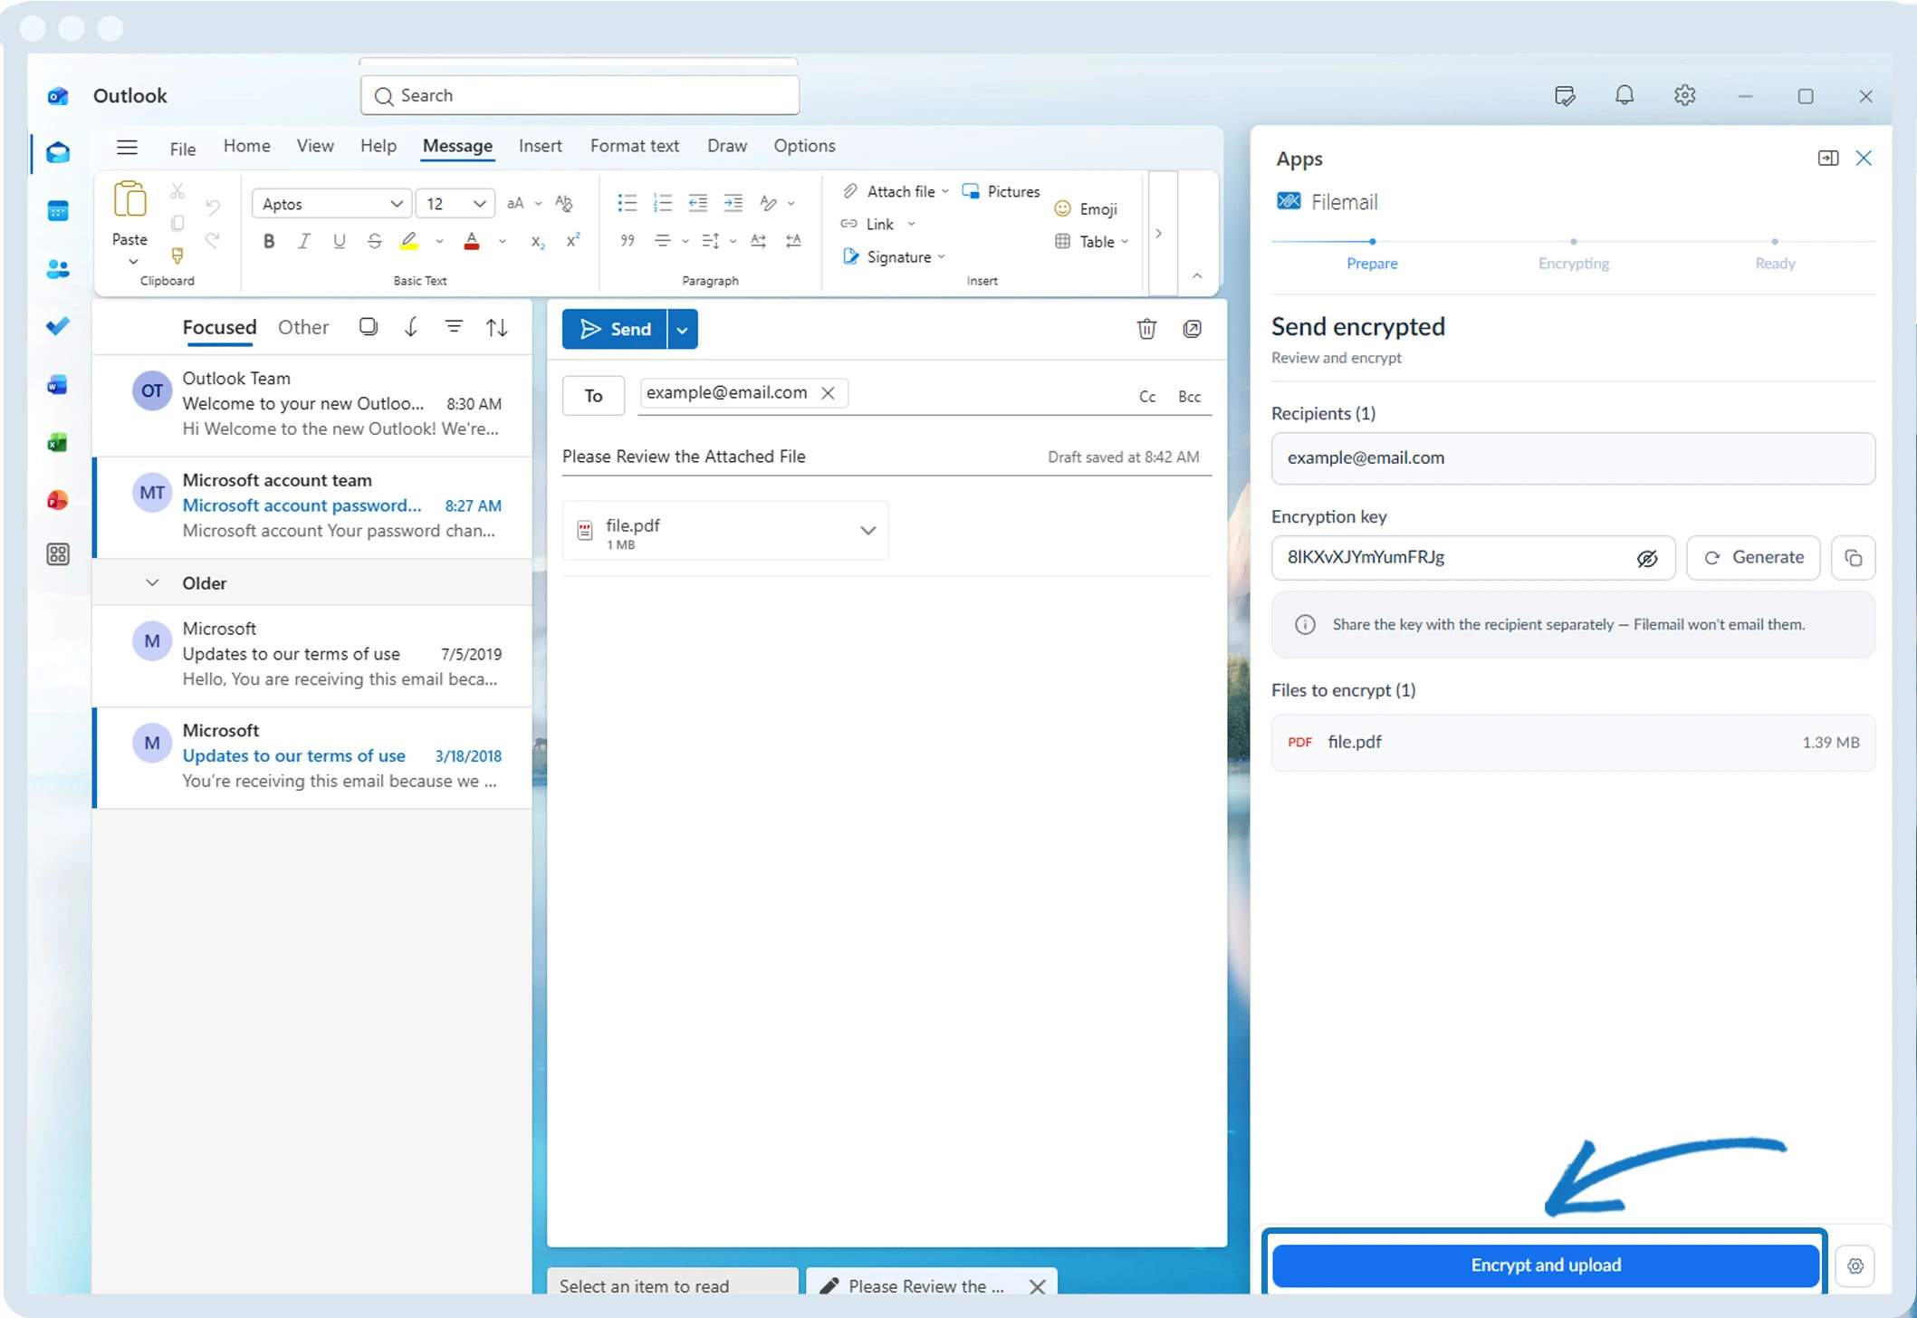This screenshot has height=1318, width=1917.
Task: Insert a bulleted list
Action: click(x=627, y=203)
